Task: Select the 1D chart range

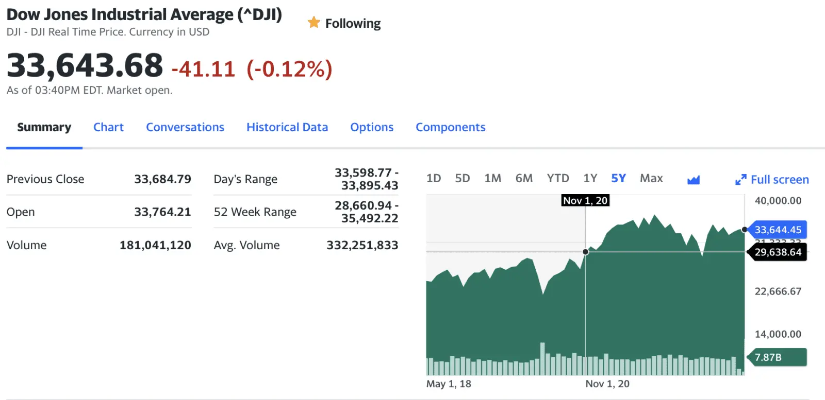Action: pos(434,178)
